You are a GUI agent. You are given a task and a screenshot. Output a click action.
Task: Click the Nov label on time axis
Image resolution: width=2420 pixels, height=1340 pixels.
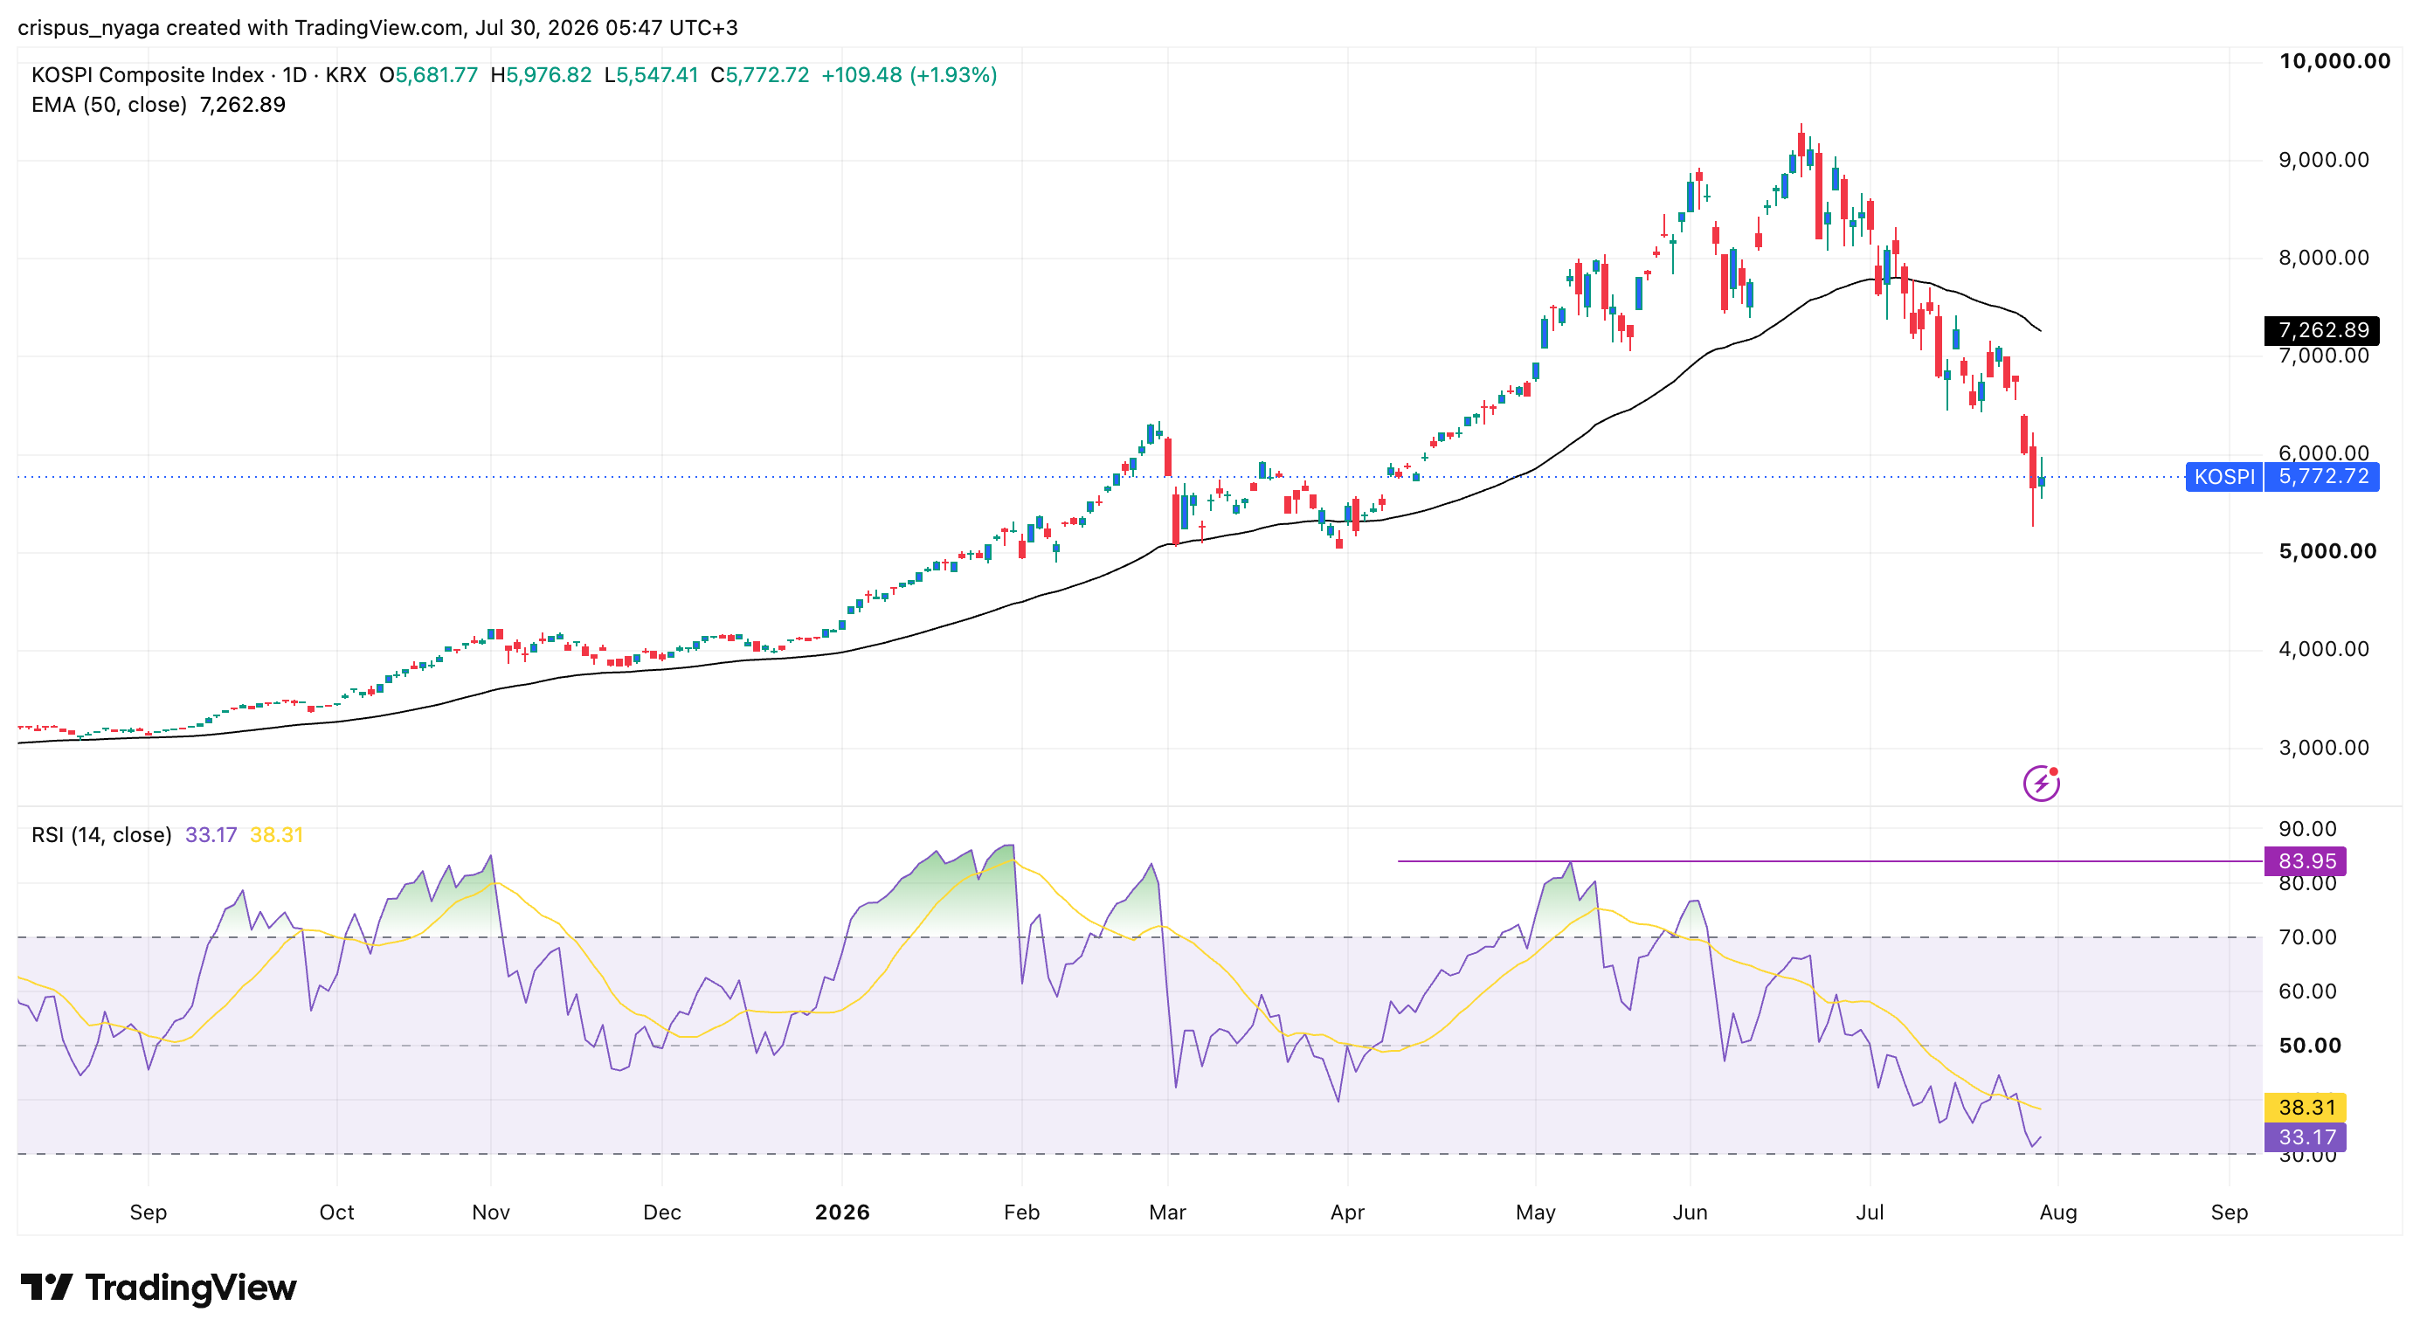[490, 1212]
